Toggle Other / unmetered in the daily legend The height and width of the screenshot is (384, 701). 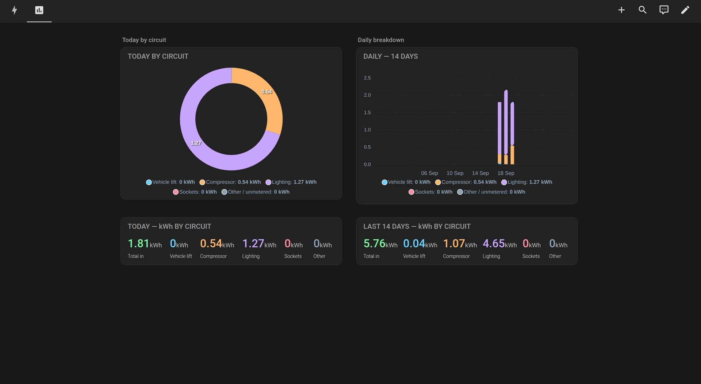coord(491,192)
